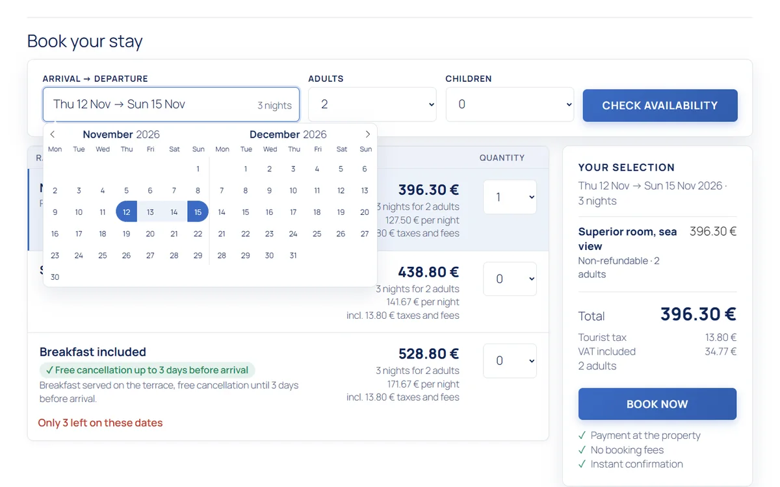Click the November 2026 month heading
This screenshot has height=487, width=780.
122,134
